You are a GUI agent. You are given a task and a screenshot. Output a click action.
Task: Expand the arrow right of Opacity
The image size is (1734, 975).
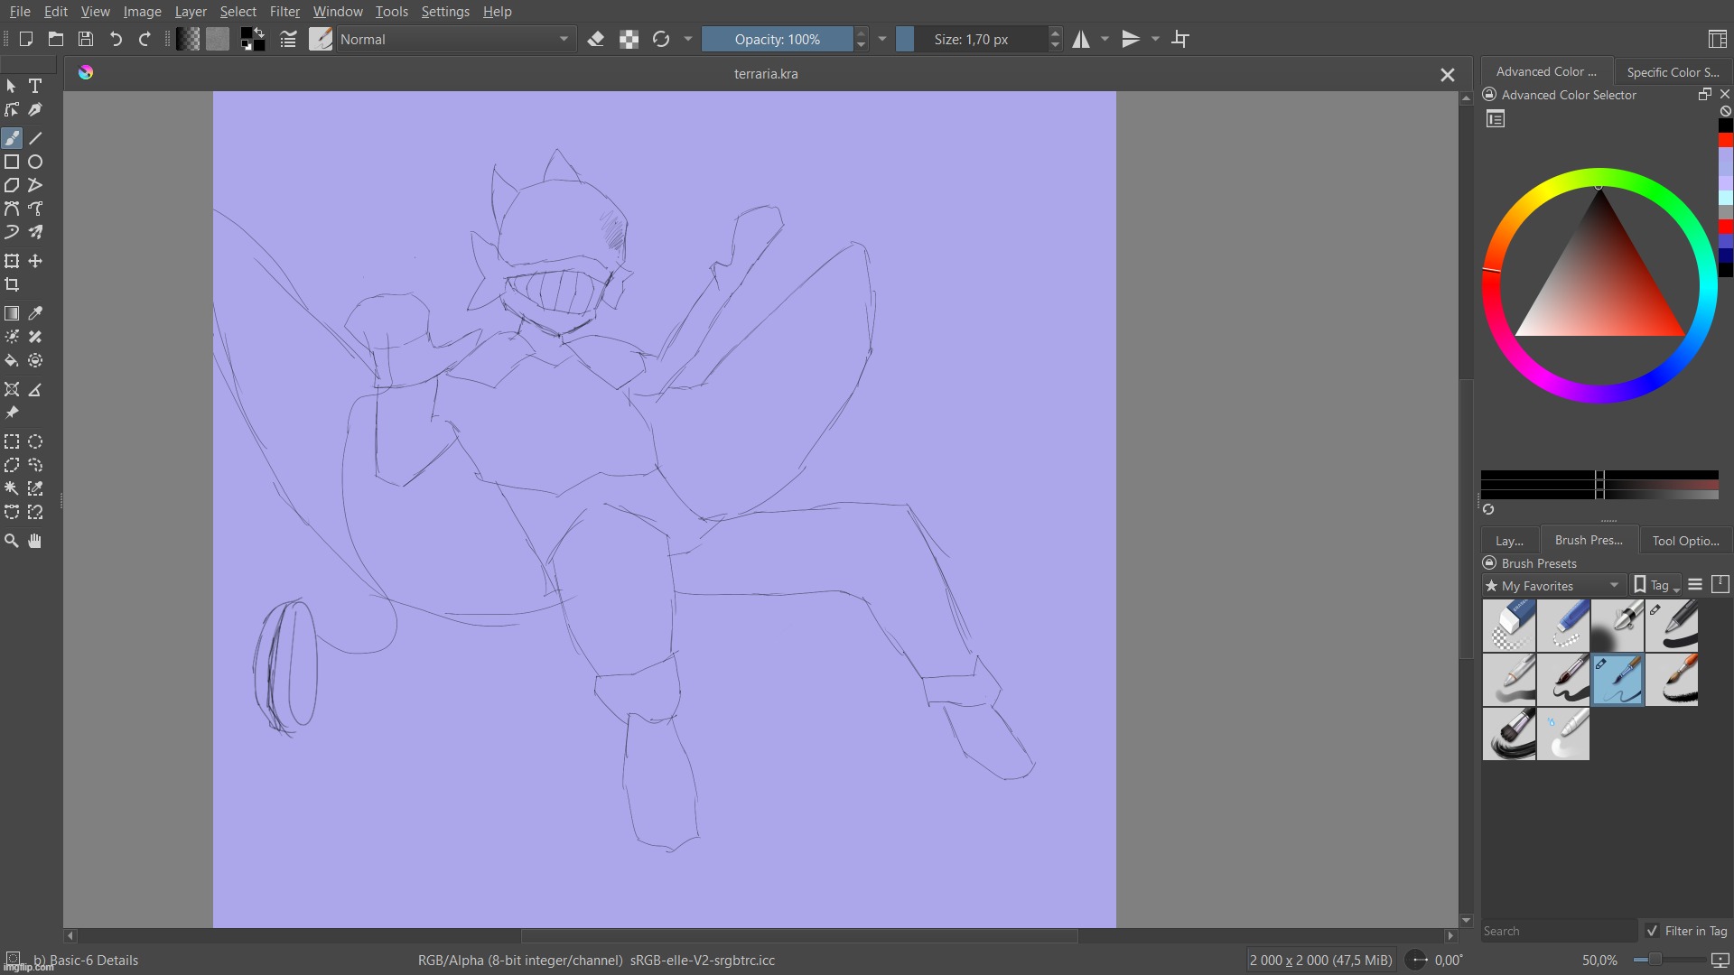pos(882,39)
